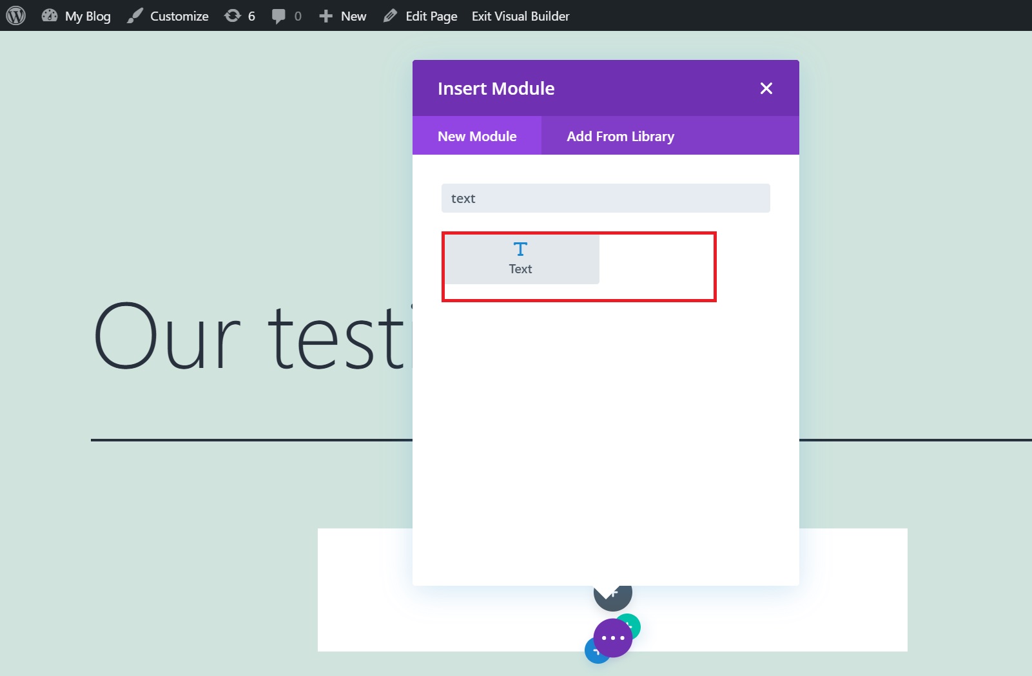The height and width of the screenshot is (676, 1032).
Task: Open the New content menu
Action: click(x=343, y=16)
